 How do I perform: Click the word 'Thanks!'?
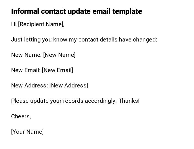tap(129, 101)
